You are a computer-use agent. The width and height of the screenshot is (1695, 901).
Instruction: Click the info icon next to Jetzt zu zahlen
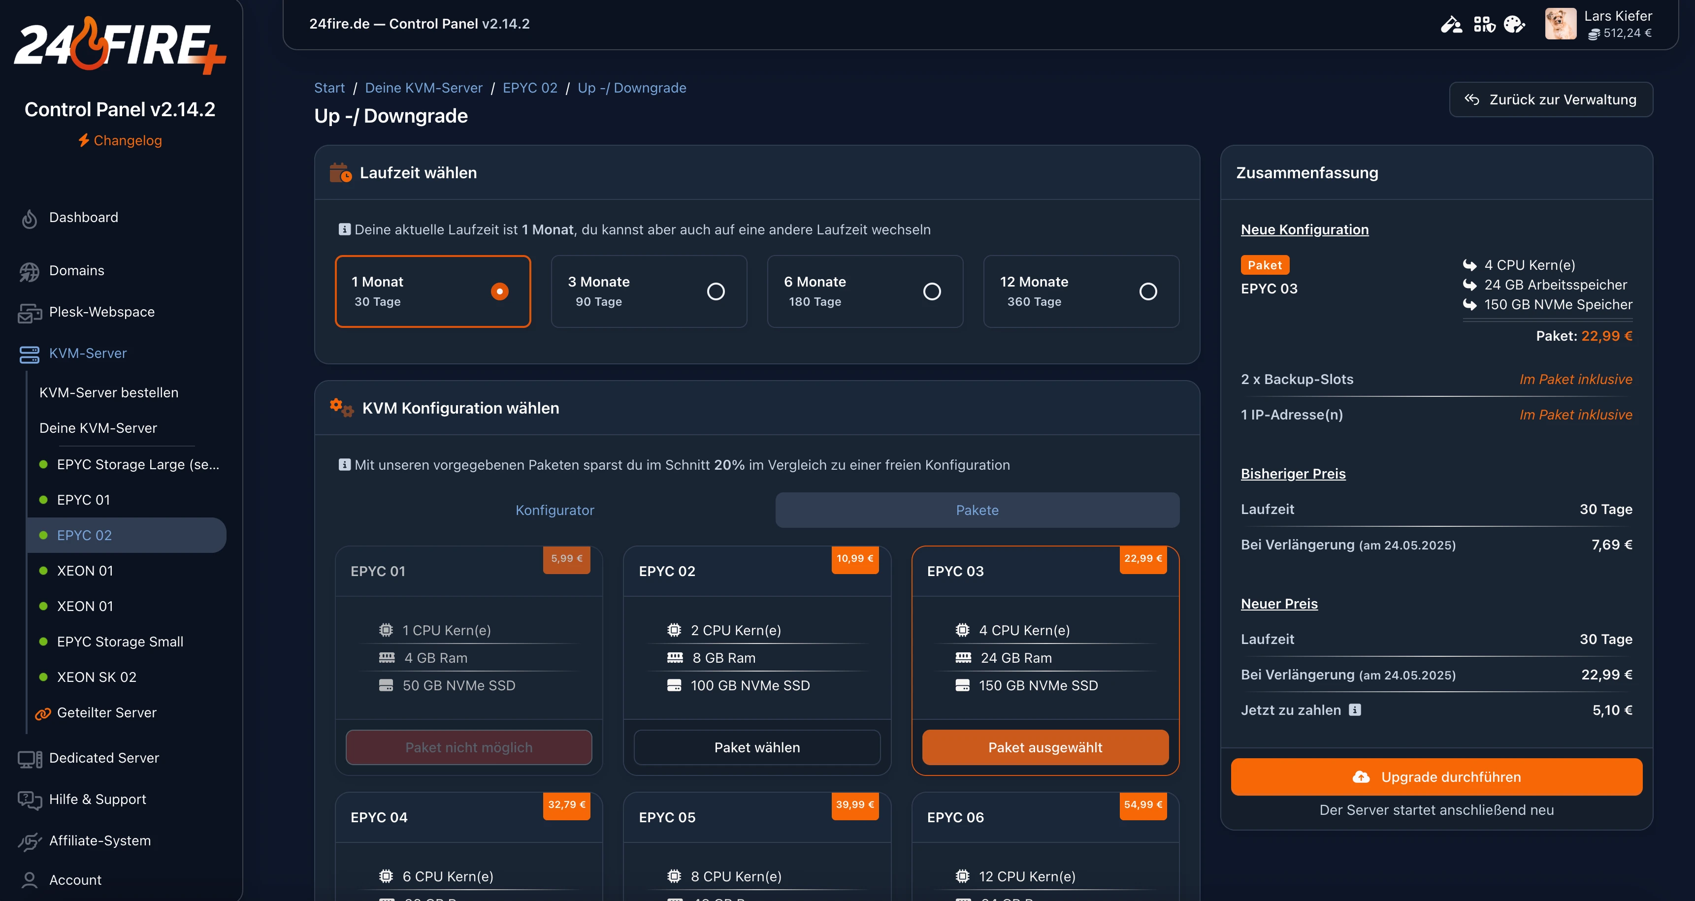[x=1354, y=710]
